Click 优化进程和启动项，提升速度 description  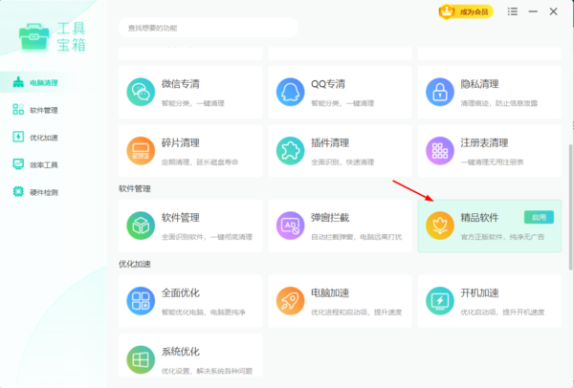356,313
